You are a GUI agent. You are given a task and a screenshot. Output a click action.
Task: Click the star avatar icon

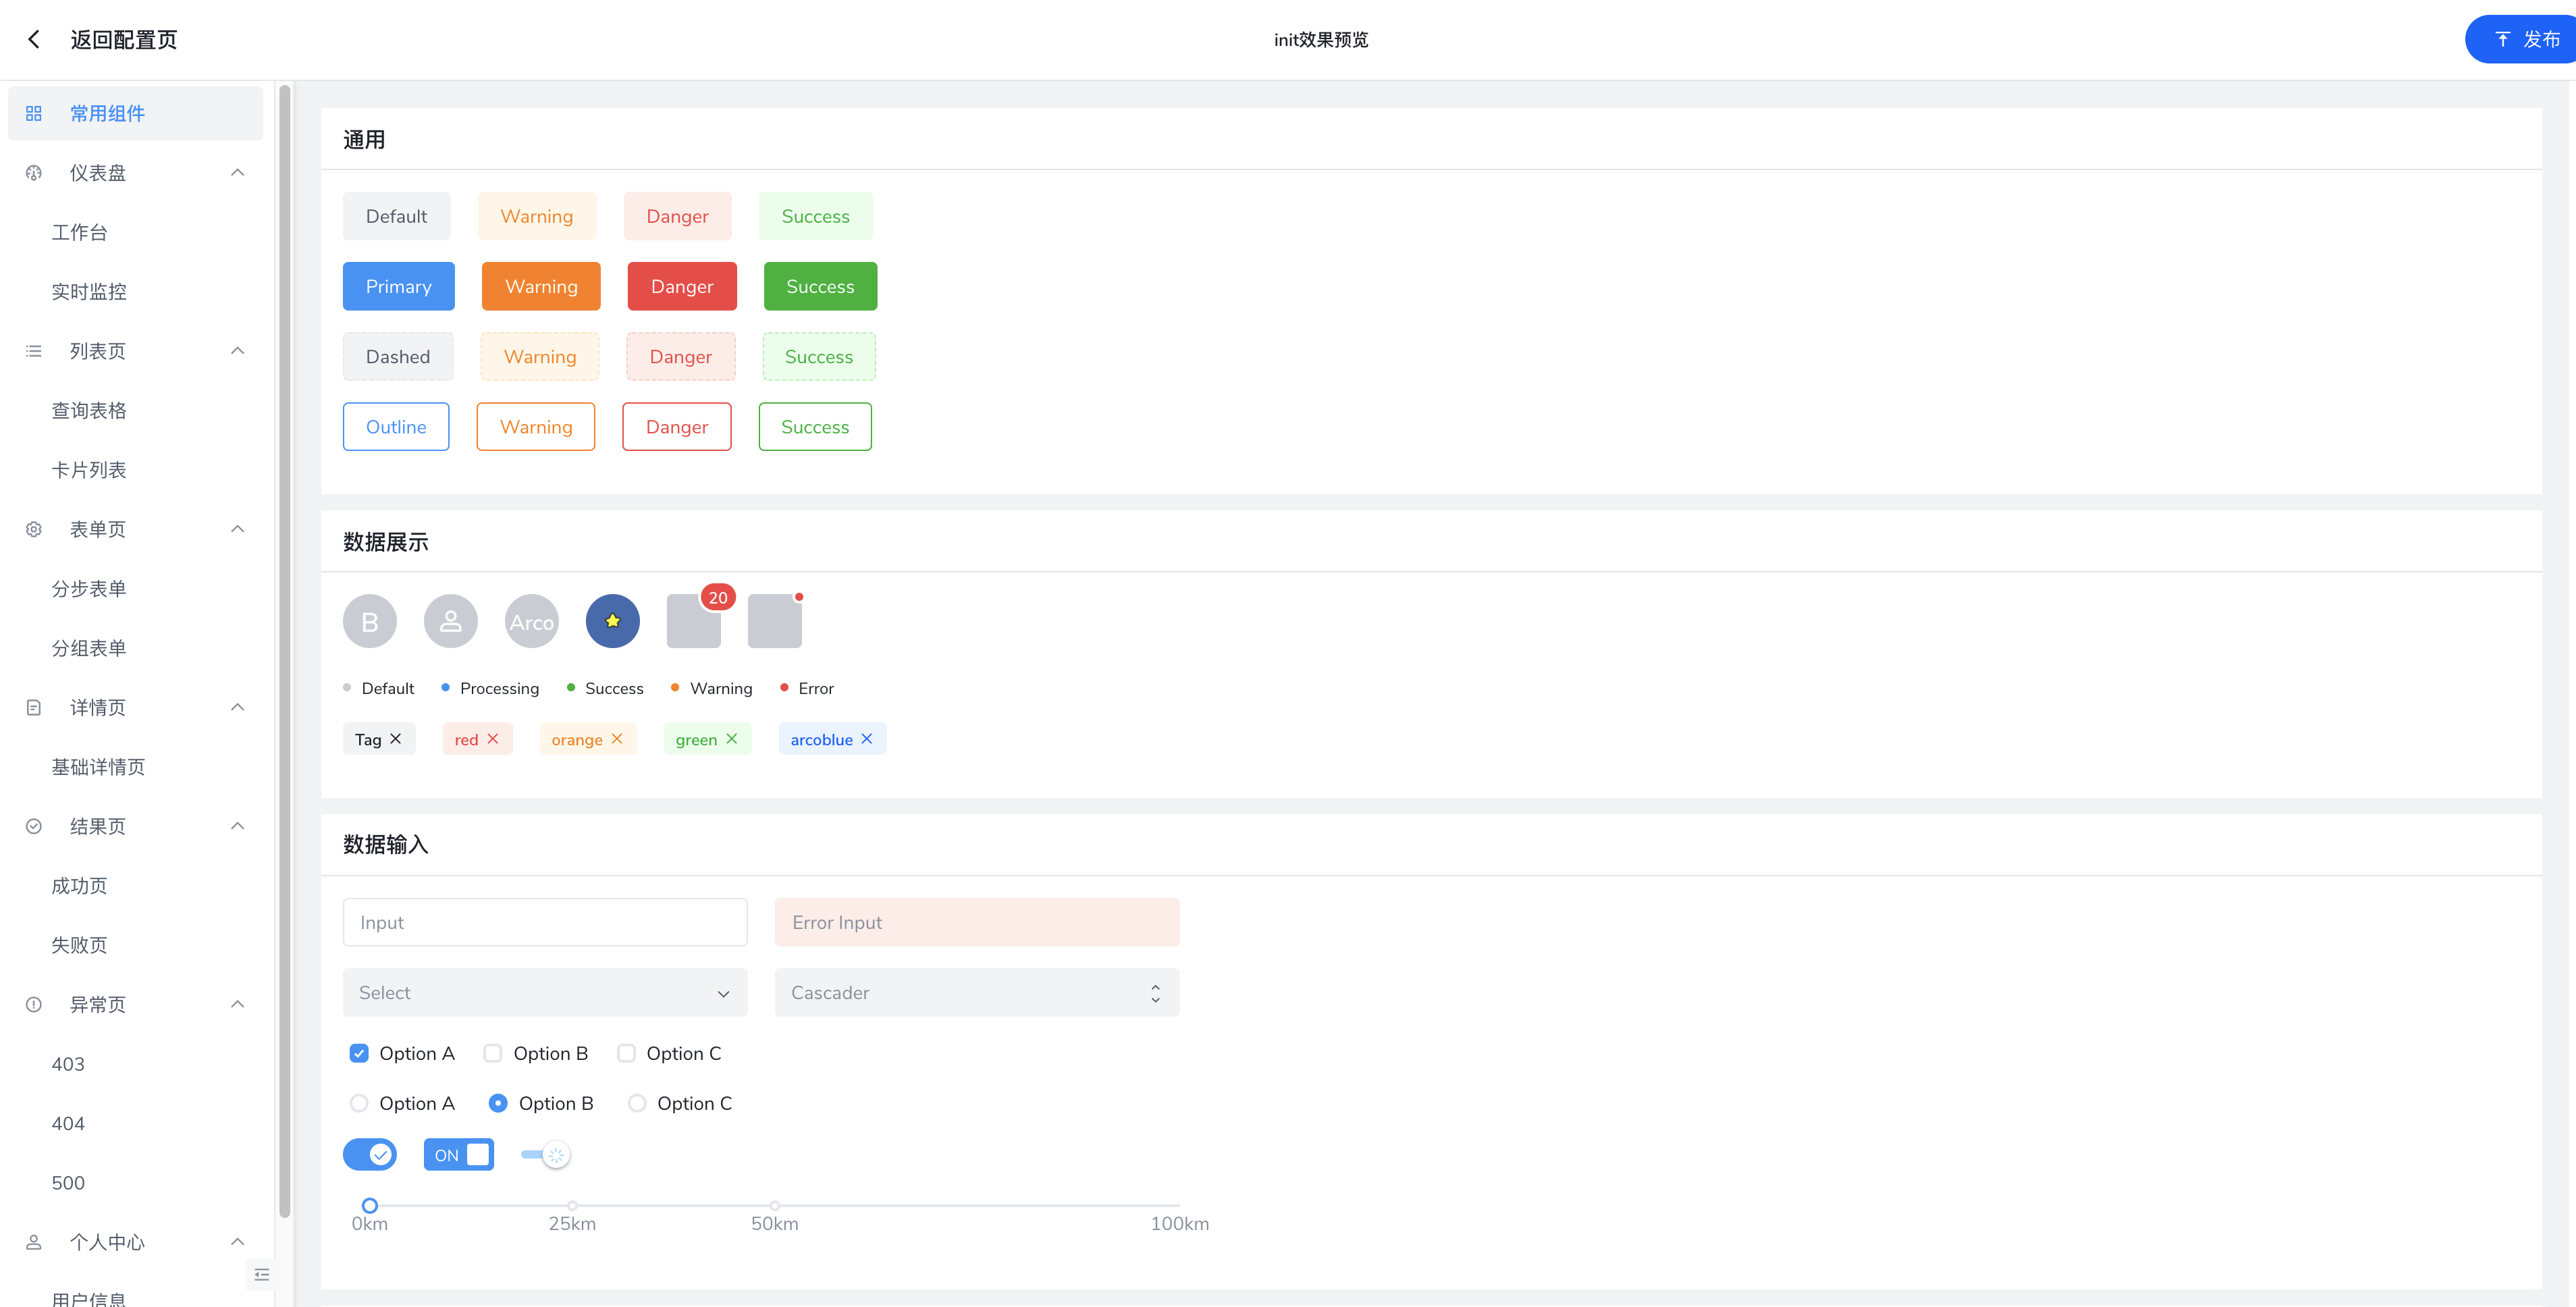(x=612, y=621)
